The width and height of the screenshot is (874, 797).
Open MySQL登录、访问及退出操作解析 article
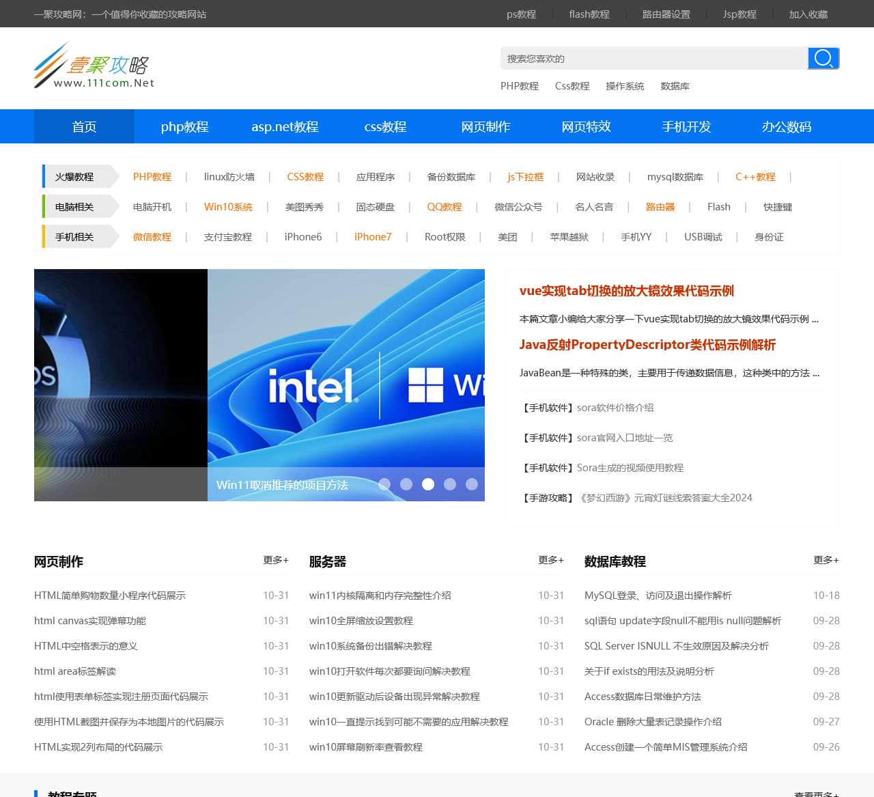pyautogui.click(x=658, y=596)
